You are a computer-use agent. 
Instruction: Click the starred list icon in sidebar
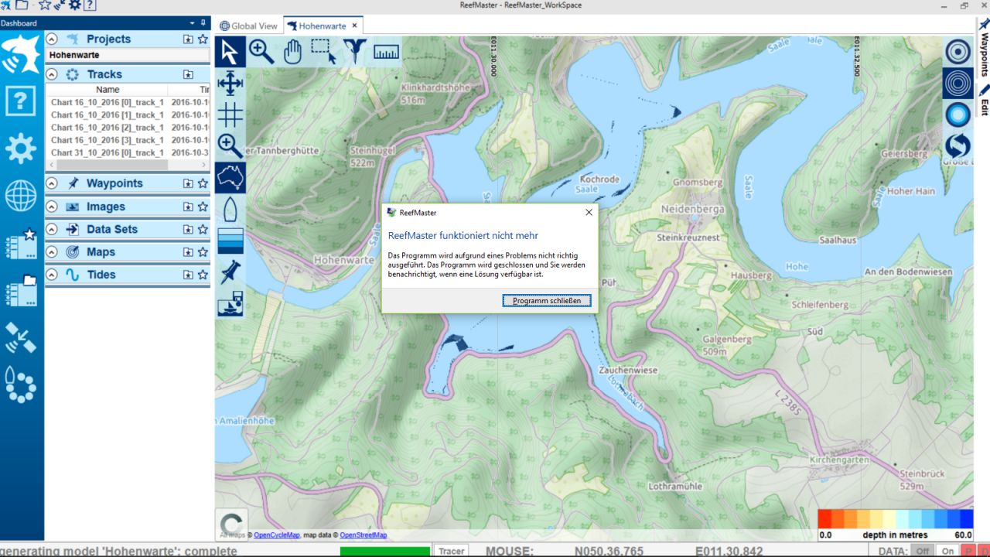21,244
